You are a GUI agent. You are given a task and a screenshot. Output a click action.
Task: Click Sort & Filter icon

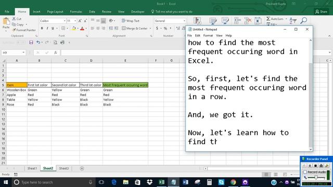point(293,21)
